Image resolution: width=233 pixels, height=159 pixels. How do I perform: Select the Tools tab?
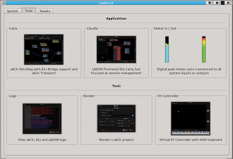(x=29, y=11)
